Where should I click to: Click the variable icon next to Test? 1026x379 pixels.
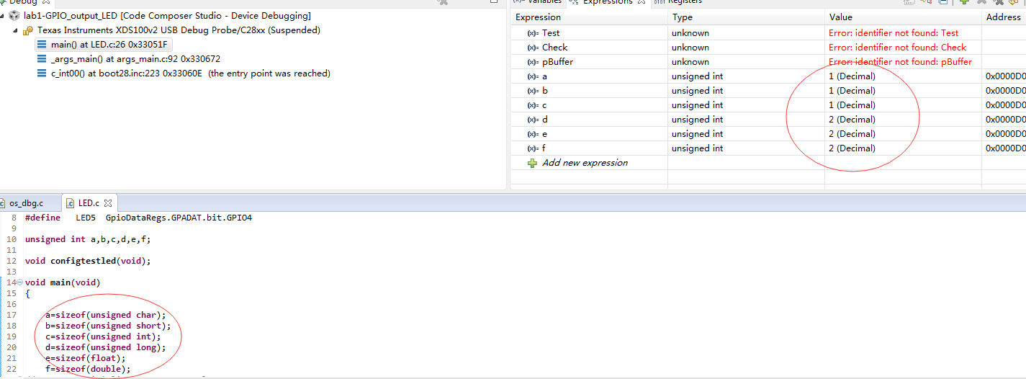(x=533, y=33)
